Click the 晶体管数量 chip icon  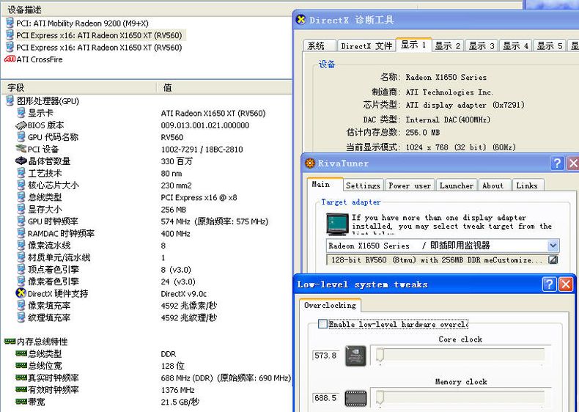click(21, 161)
